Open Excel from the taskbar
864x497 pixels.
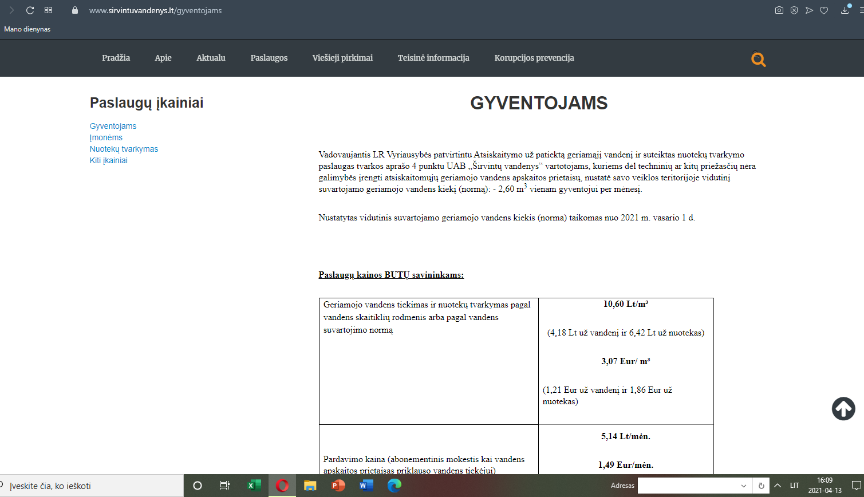click(x=254, y=486)
